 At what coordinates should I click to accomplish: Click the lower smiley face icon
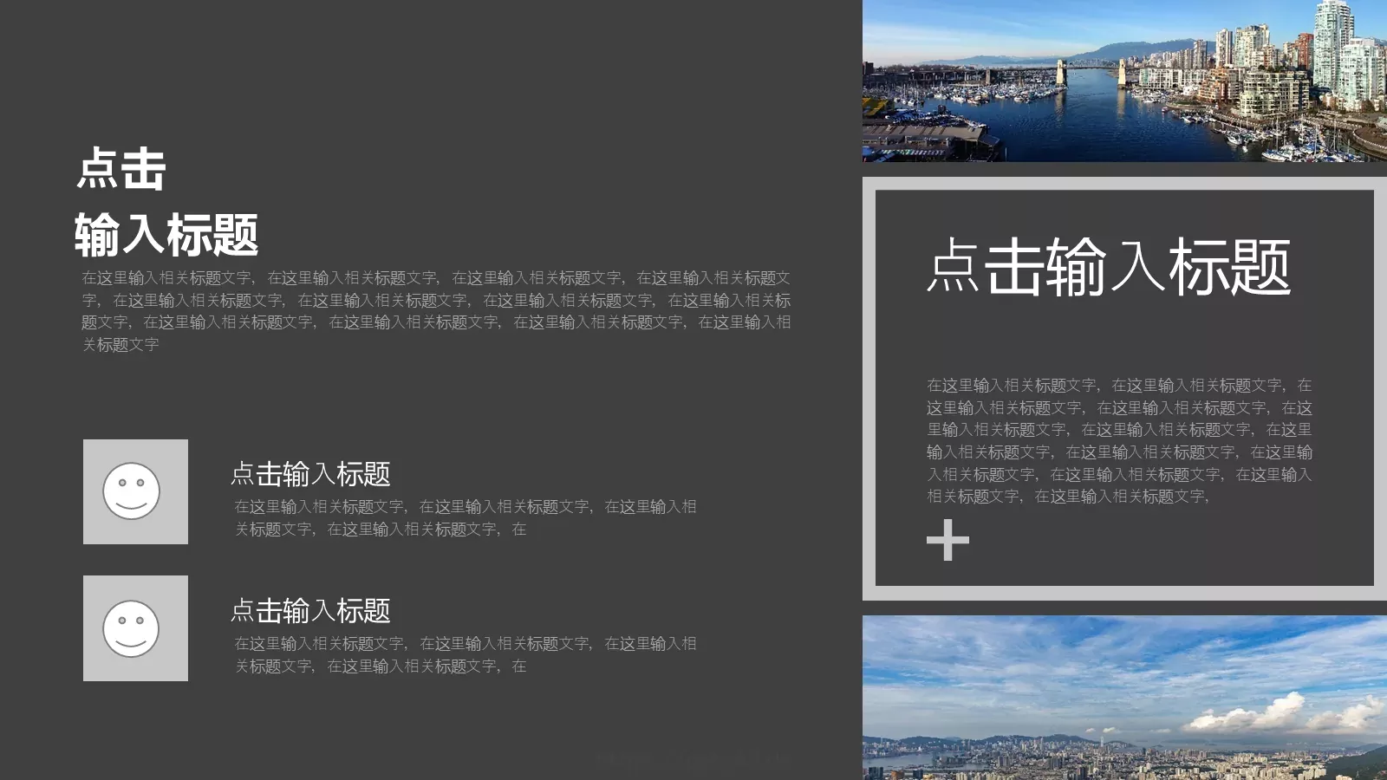pyautogui.click(x=132, y=628)
